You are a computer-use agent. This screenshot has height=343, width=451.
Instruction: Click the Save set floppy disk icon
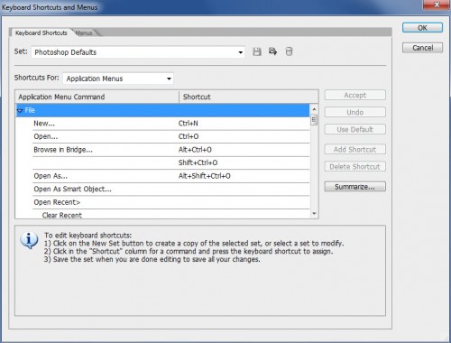coord(257,51)
